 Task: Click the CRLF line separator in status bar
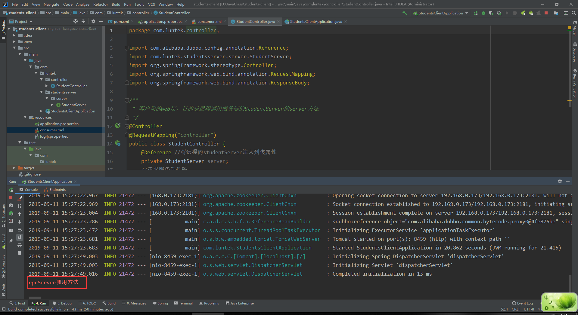point(516,309)
